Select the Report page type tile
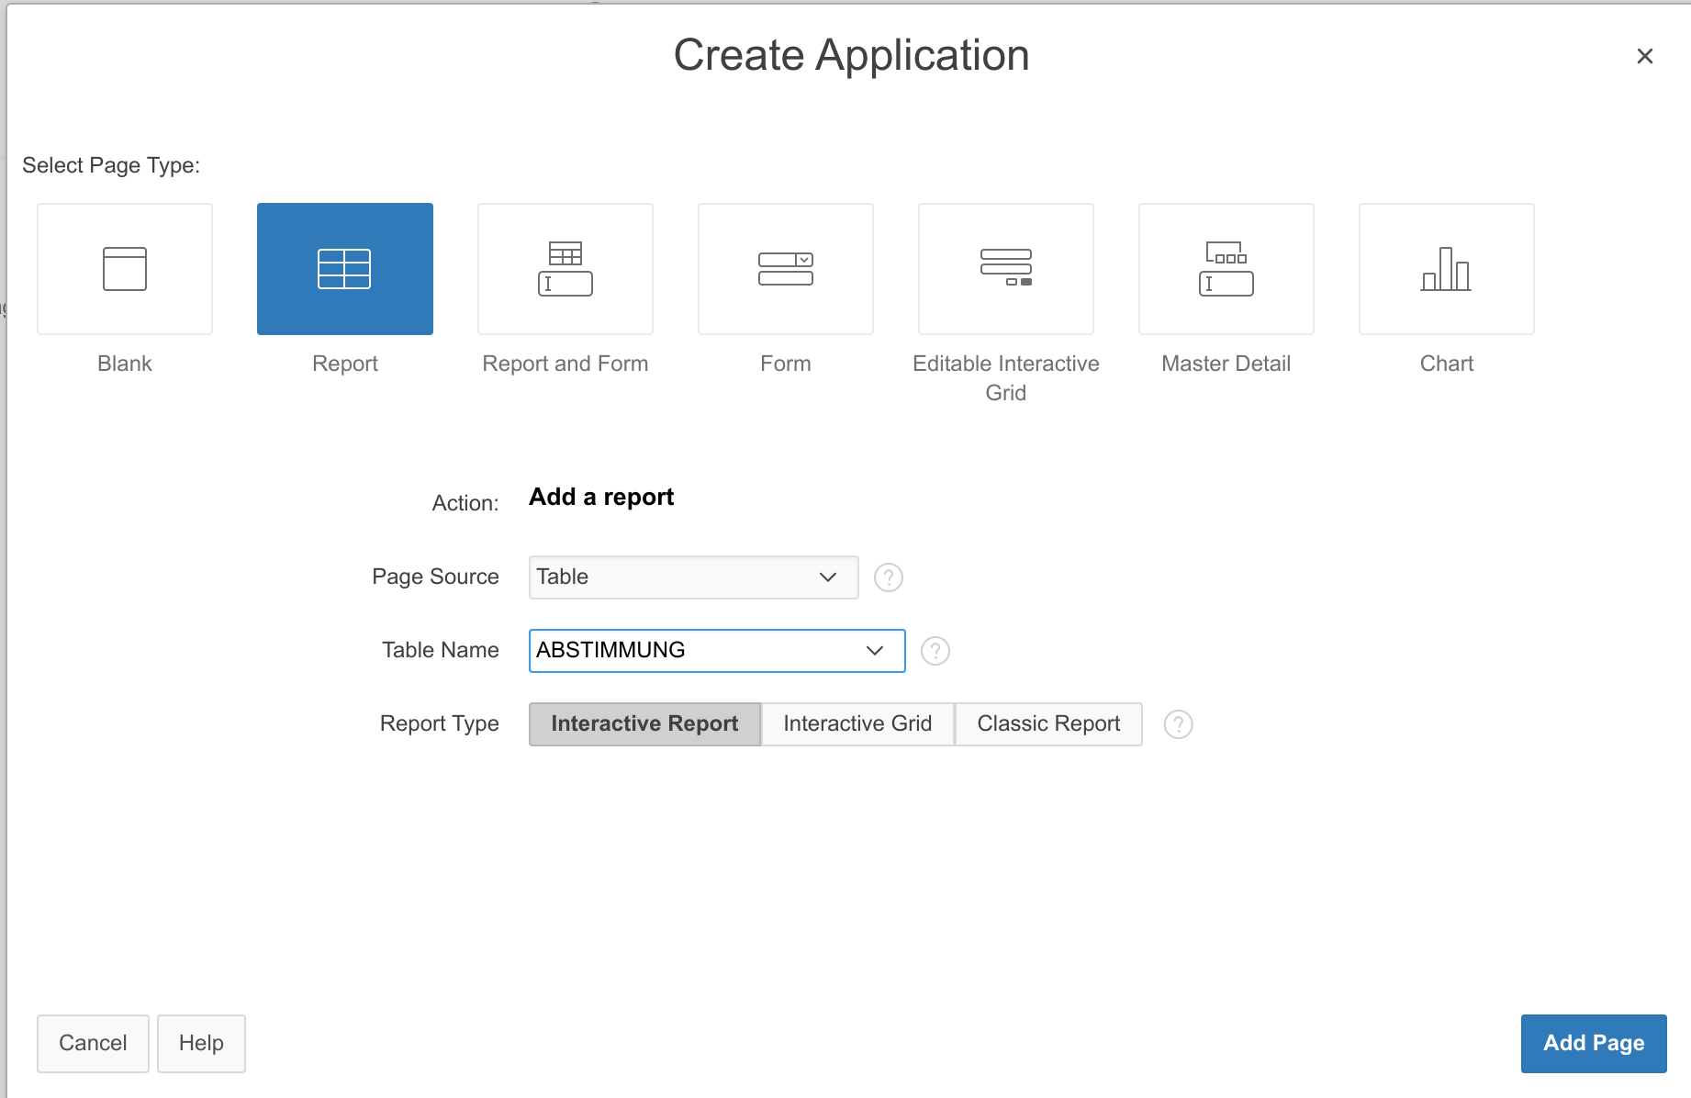Screen dimensions: 1691x1098 point(345,269)
